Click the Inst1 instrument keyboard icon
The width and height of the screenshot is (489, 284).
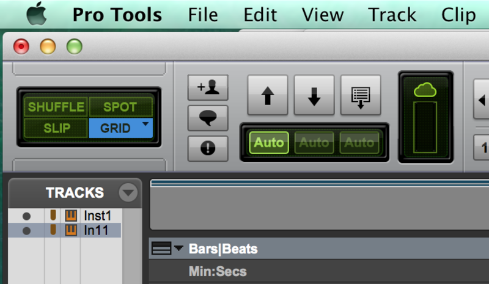(x=71, y=216)
